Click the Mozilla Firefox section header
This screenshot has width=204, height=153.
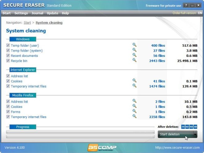pos(23,95)
